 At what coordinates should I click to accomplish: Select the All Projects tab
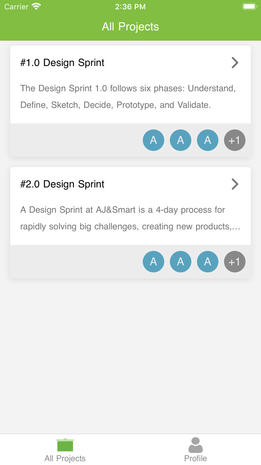tap(65, 450)
